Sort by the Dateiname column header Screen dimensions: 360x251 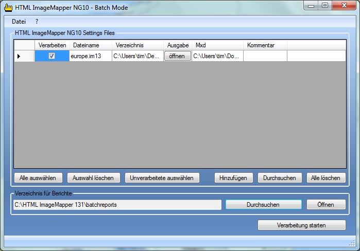coord(90,45)
